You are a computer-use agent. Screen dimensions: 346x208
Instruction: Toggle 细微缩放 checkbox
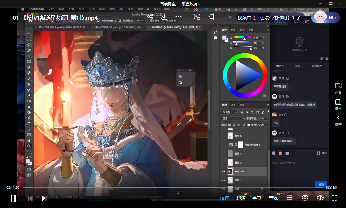point(120,21)
